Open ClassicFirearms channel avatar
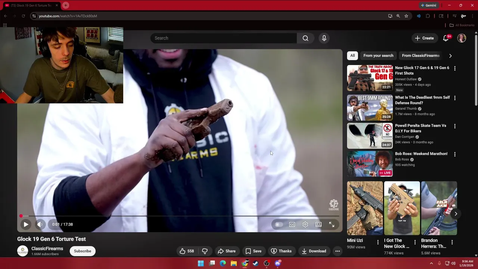Image resolution: width=478 pixels, height=269 pixels. pos(22,251)
